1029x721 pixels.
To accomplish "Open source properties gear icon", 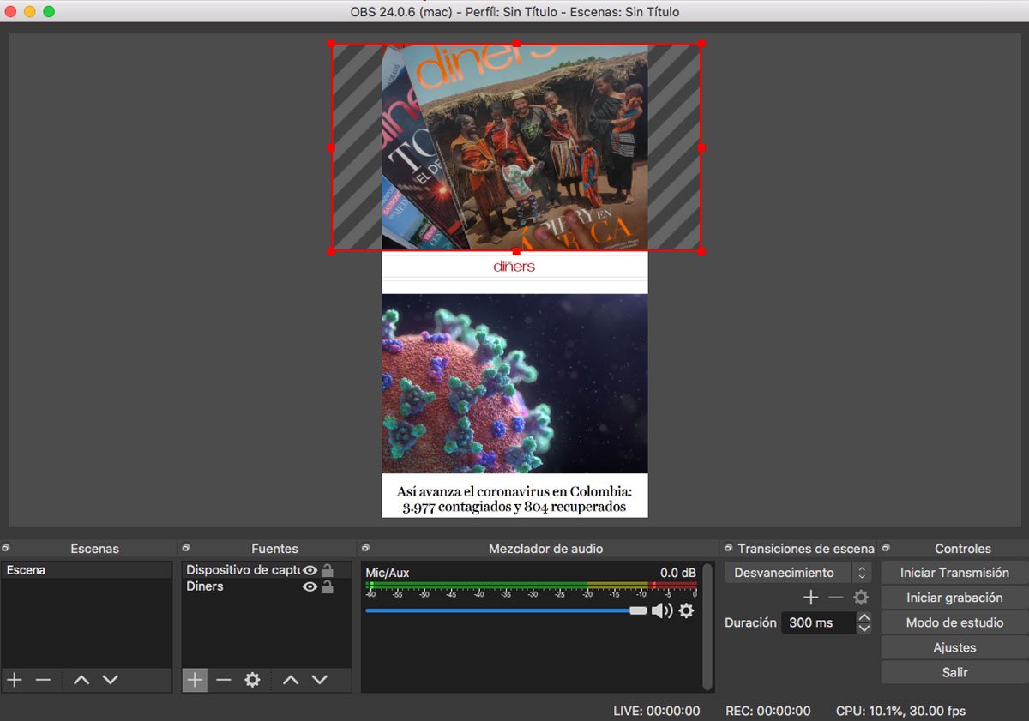I will pos(252,680).
